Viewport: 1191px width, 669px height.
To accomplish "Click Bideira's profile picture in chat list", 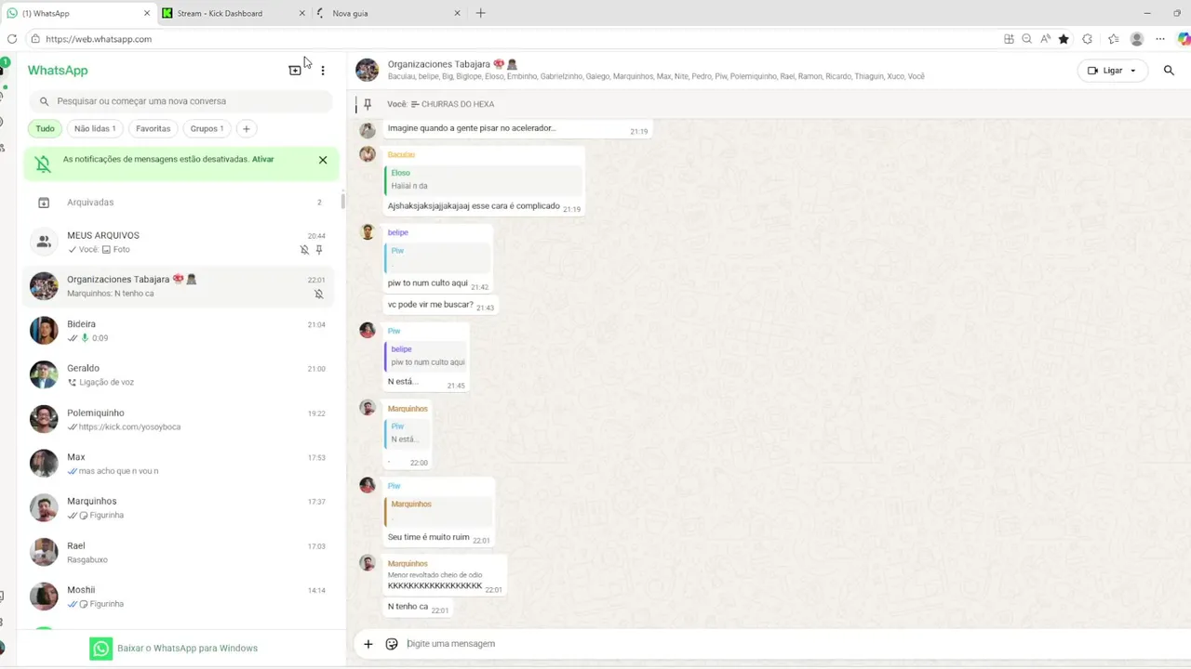I will [x=44, y=331].
